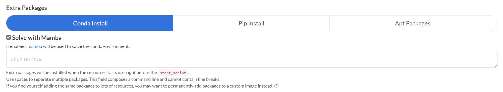This screenshot has width=503, height=92.
Task: Open the Pip Install tab
Action: [251, 23]
